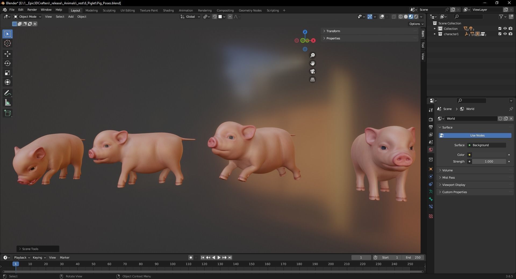Open the Texture properties tab

tap(431, 216)
